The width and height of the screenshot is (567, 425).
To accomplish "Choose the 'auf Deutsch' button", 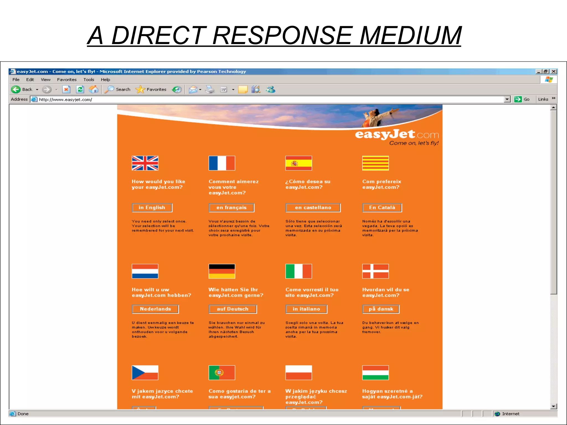I will [x=233, y=309].
